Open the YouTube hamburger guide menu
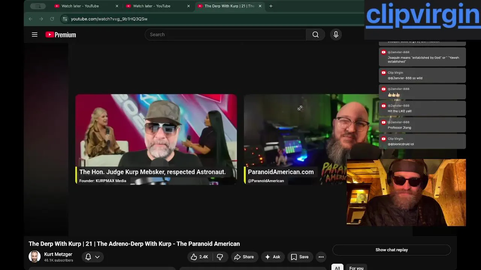This screenshot has height=270, width=481. click(35, 34)
